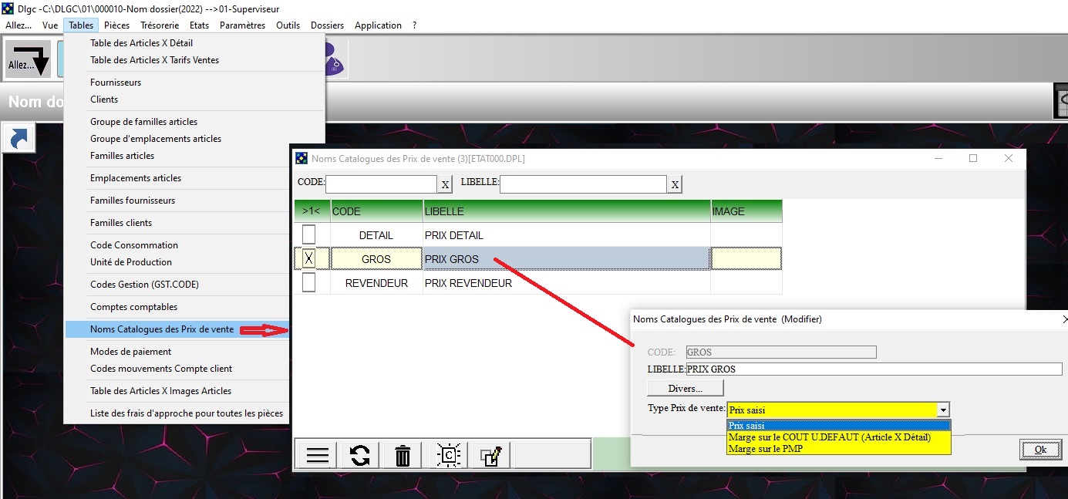Tick the REVENDEUR row checkbox

(308, 283)
